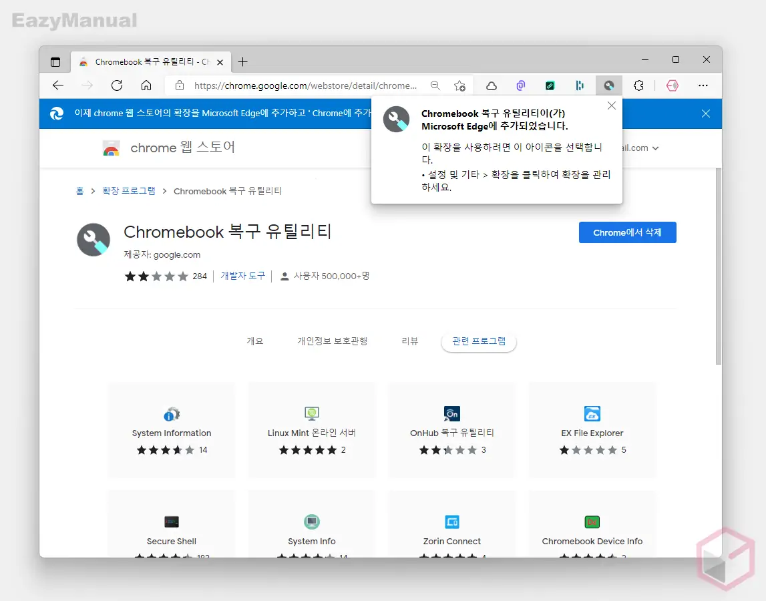
Task: Open the home page icon
Action: [x=146, y=85]
